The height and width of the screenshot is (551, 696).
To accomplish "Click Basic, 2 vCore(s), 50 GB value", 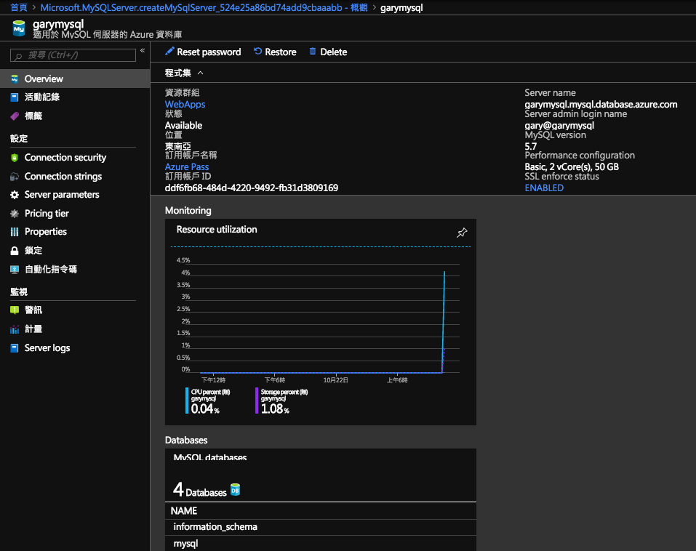I will point(572,166).
